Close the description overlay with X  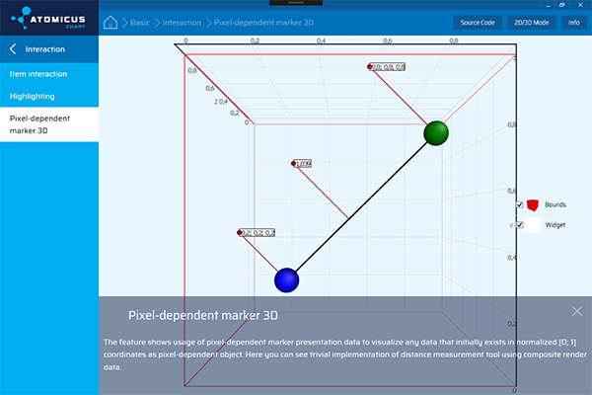pos(576,311)
